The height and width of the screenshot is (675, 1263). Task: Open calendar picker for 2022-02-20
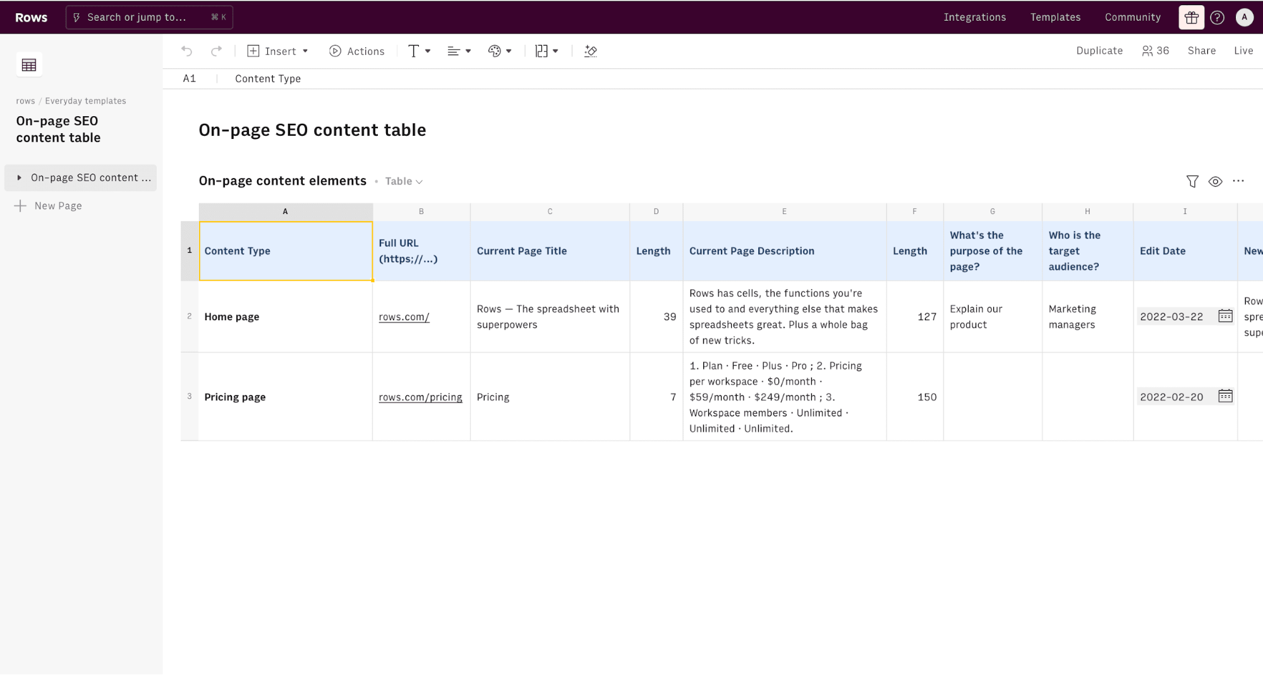click(1225, 396)
